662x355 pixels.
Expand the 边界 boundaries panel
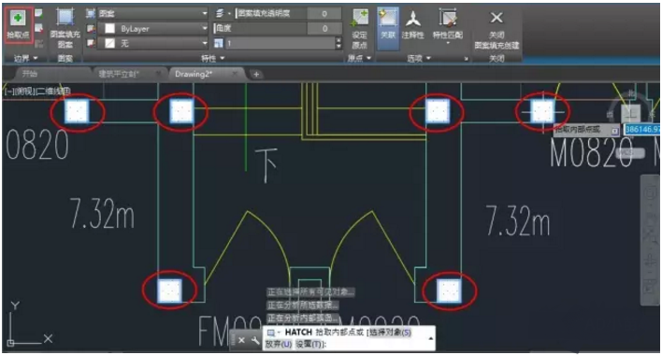[x=26, y=58]
